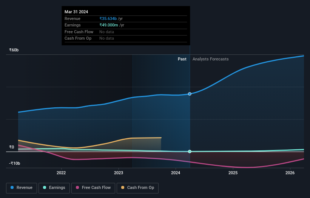Image resolution: width=310 pixels, height=198 pixels.
Task: Click the Mar 31 2024 tooltip date
Action: click(76, 12)
